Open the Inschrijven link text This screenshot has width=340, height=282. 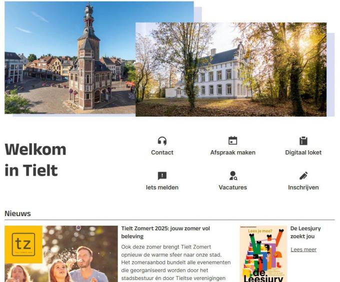(303, 188)
